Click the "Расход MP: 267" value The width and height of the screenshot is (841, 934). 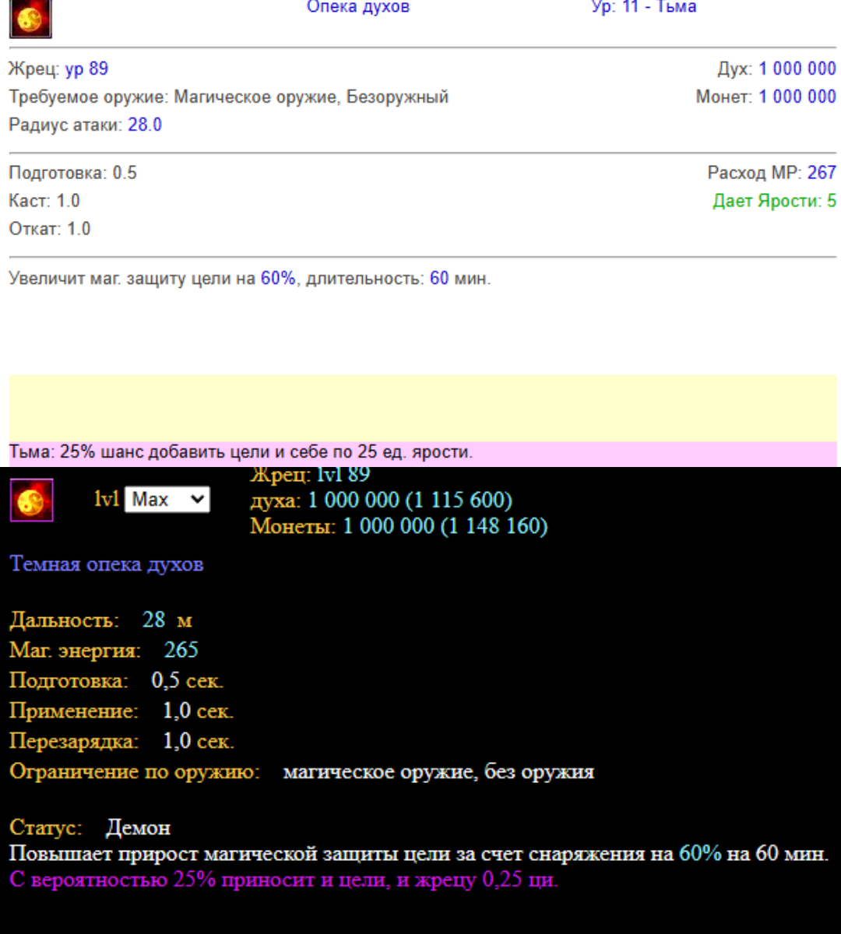(771, 173)
